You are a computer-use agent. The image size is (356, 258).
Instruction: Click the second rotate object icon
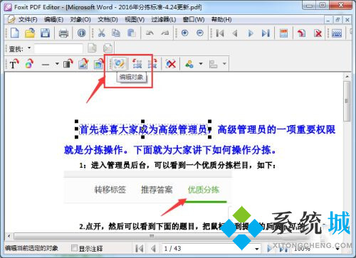click(x=152, y=63)
